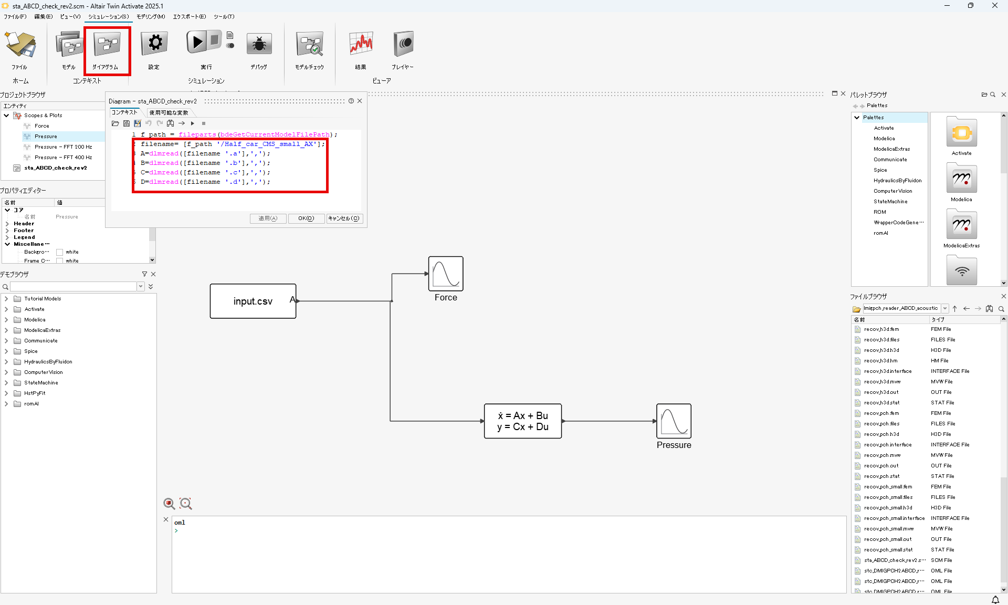This screenshot has width=1008, height=605.
Task: Switch to 使用可能な変数 tab
Action: click(169, 112)
